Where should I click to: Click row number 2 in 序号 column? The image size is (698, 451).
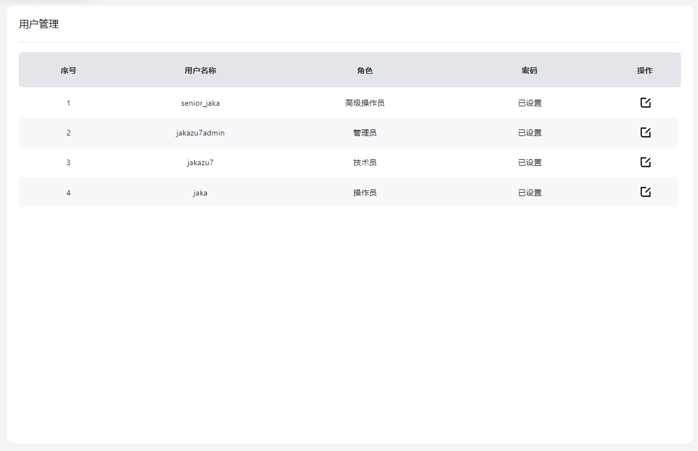tap(68, 133)
